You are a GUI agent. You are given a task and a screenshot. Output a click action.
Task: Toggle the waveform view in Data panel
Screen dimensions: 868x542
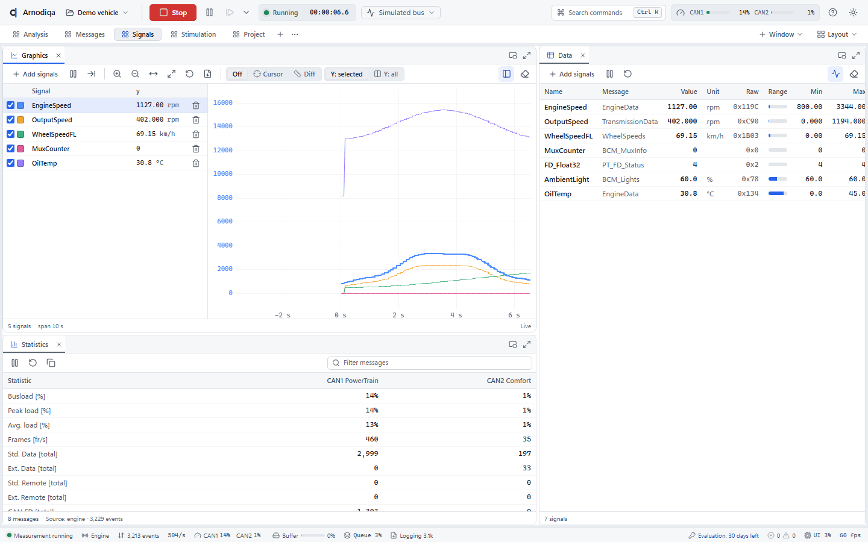coord(835,74)
